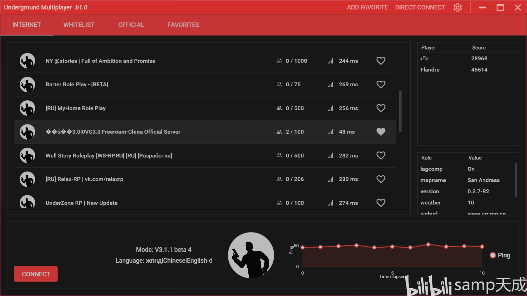527x296 pixels.
Task: Select NY @stories server row
Action: click(205, 61)
